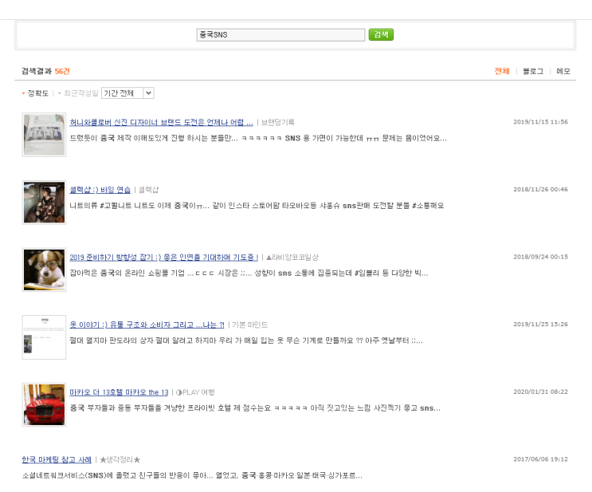Click the snippet beginning 소셜네트워크서비스(SNS)에 올렸고
The height and width of the screenshot is (492, 592).
point(192,475)
